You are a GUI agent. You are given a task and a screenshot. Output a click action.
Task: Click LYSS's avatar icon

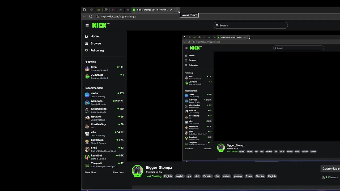(87, 149)
